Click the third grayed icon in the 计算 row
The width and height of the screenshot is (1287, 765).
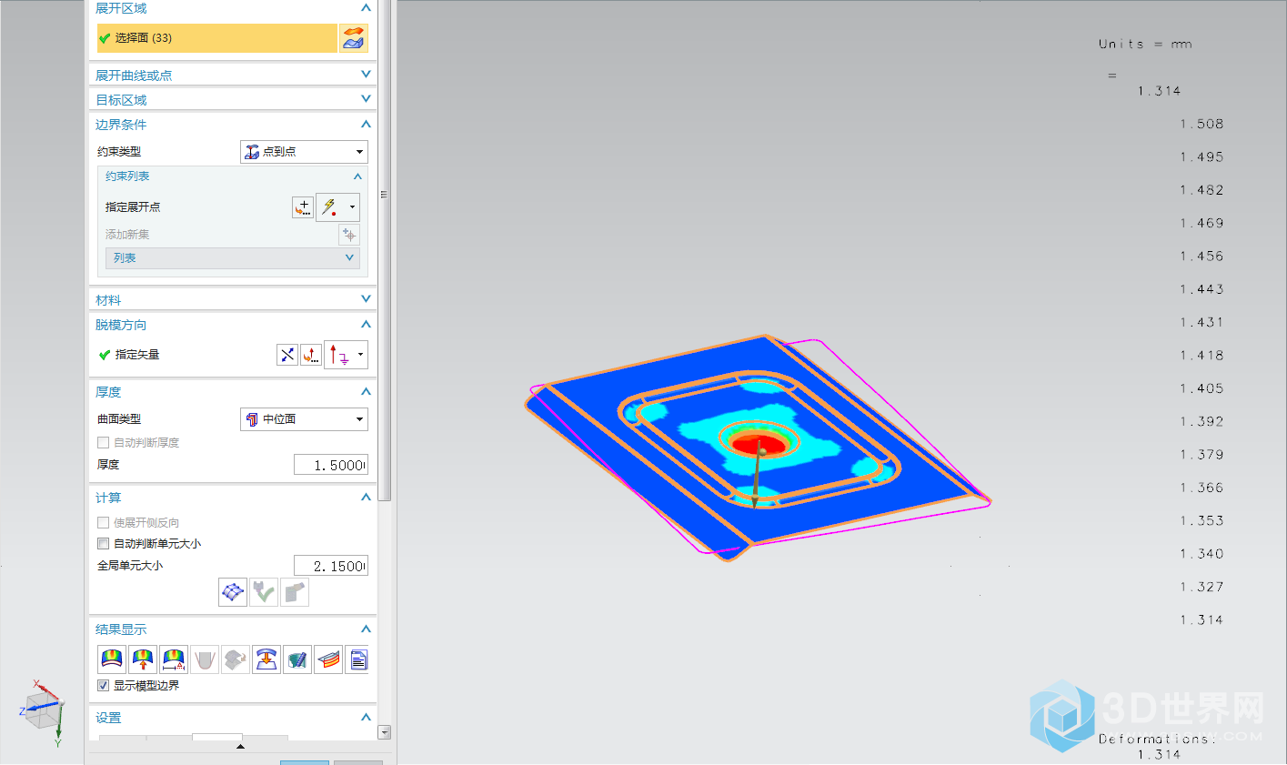[x=295, y=592]
